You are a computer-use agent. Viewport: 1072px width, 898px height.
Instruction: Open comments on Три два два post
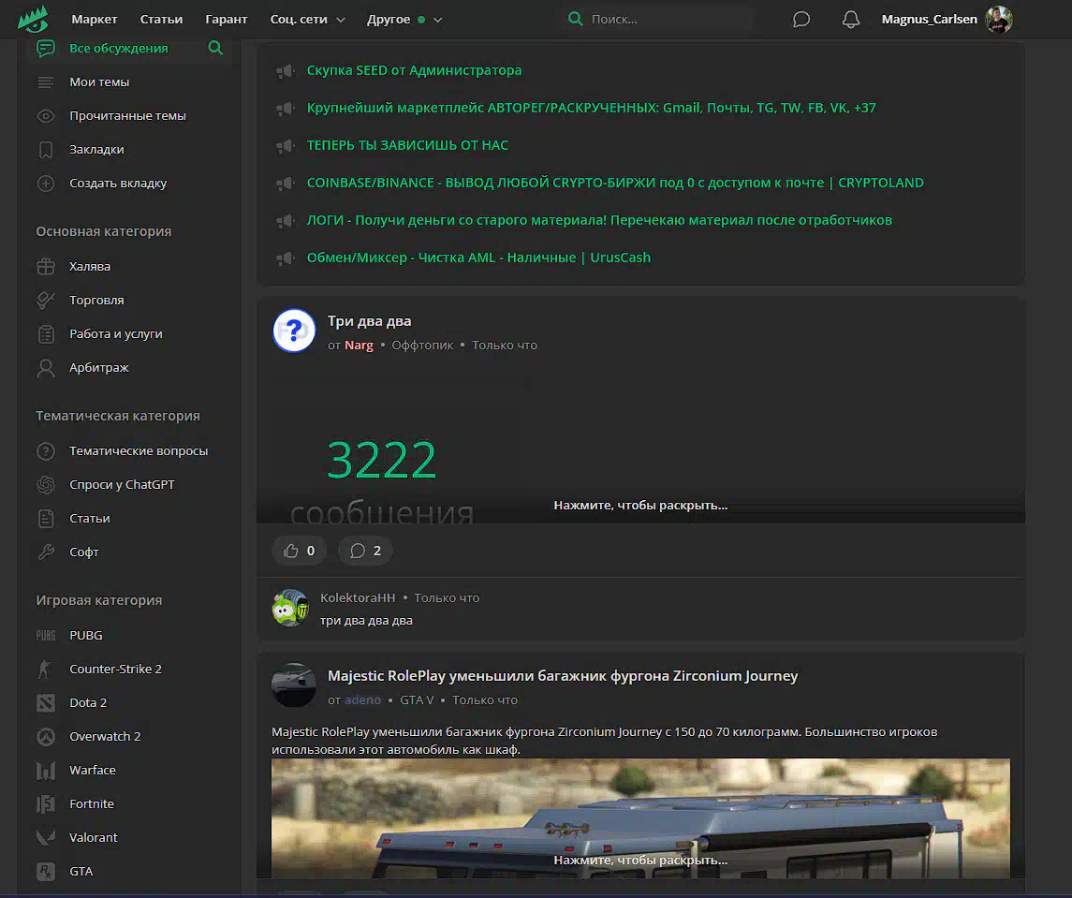pyautogui.click(x=365, y=551)
